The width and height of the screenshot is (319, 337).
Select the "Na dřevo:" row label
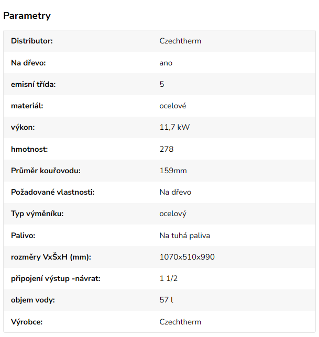point(29,63)
